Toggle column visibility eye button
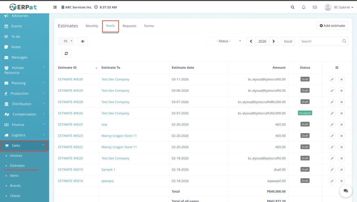The width and height of the screenshot is (357, 202). point(83,41)
